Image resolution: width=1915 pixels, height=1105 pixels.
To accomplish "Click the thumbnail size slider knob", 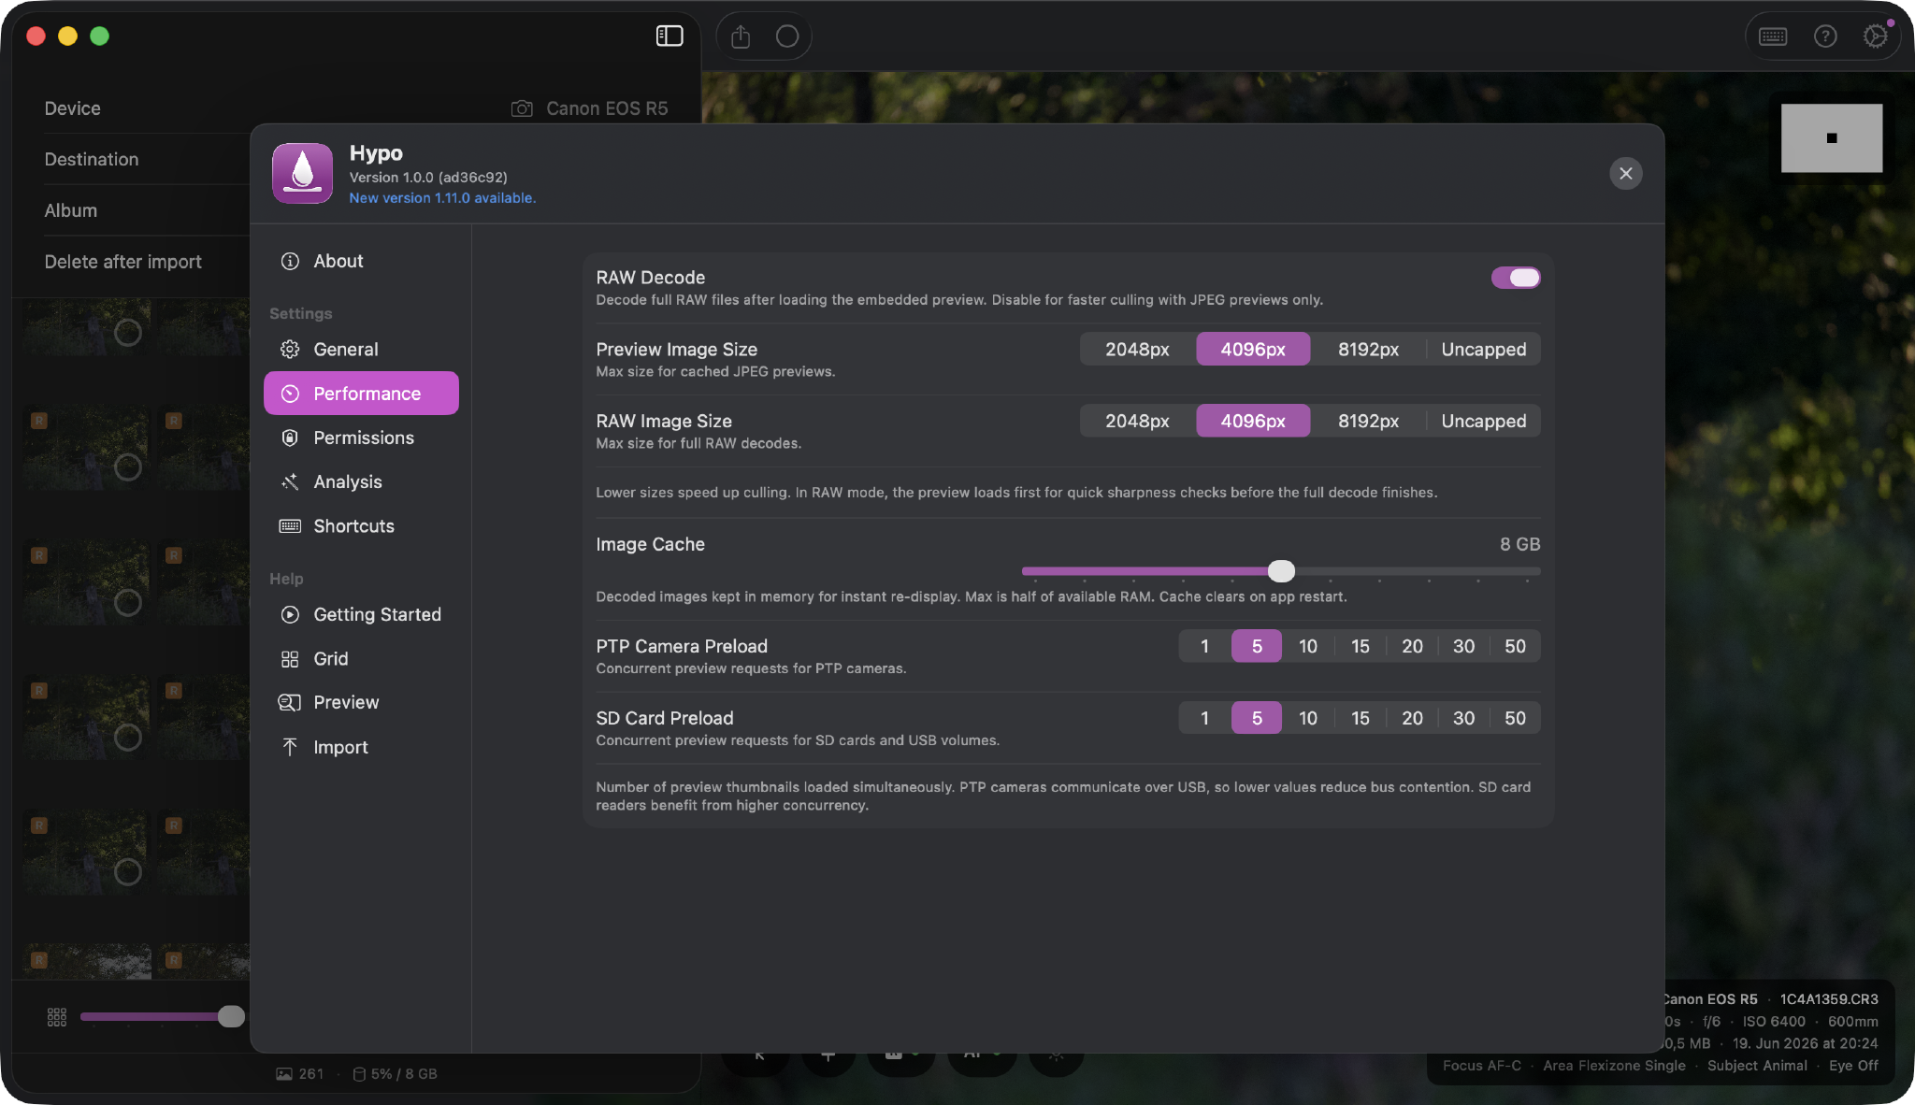I will [231, 1016].
